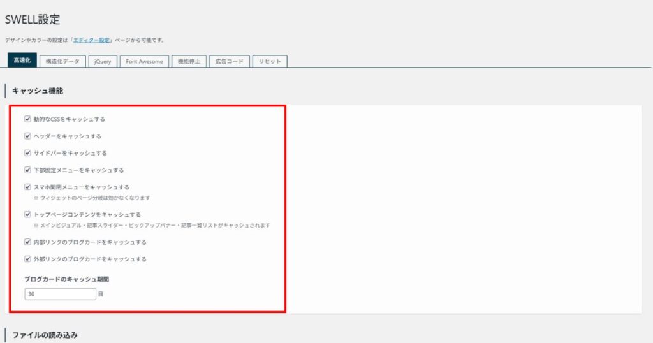Toggle トップページコンテンツをキャッシュする checkbox
This screenshot has width=653, height=343.
pos(27,214)
